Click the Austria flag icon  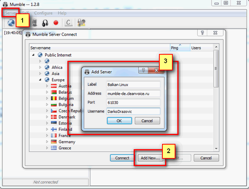54,86
